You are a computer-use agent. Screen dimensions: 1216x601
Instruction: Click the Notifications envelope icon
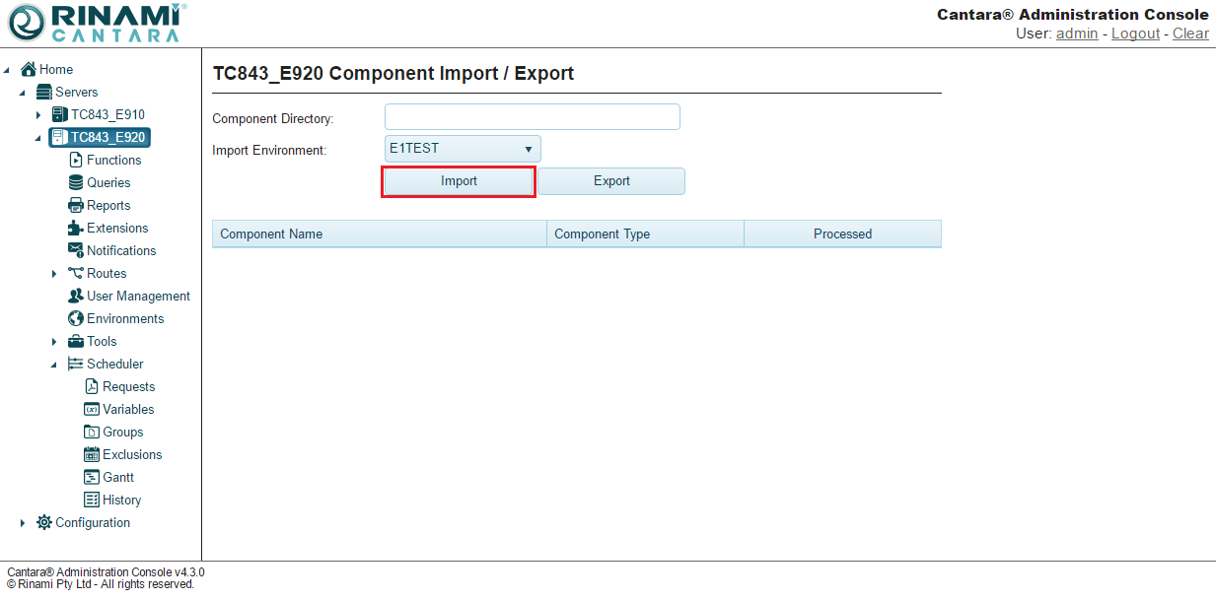click(x=76, y=250)
